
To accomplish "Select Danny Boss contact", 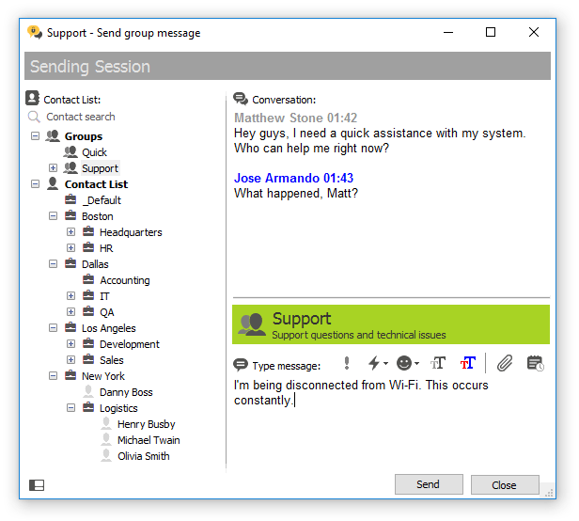I will point(126,392).
